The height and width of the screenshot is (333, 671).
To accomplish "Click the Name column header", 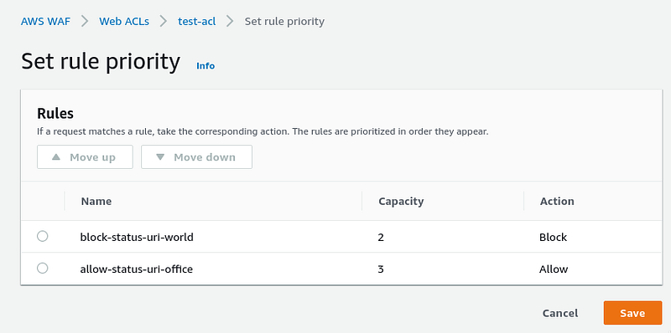I will (96, 201).
